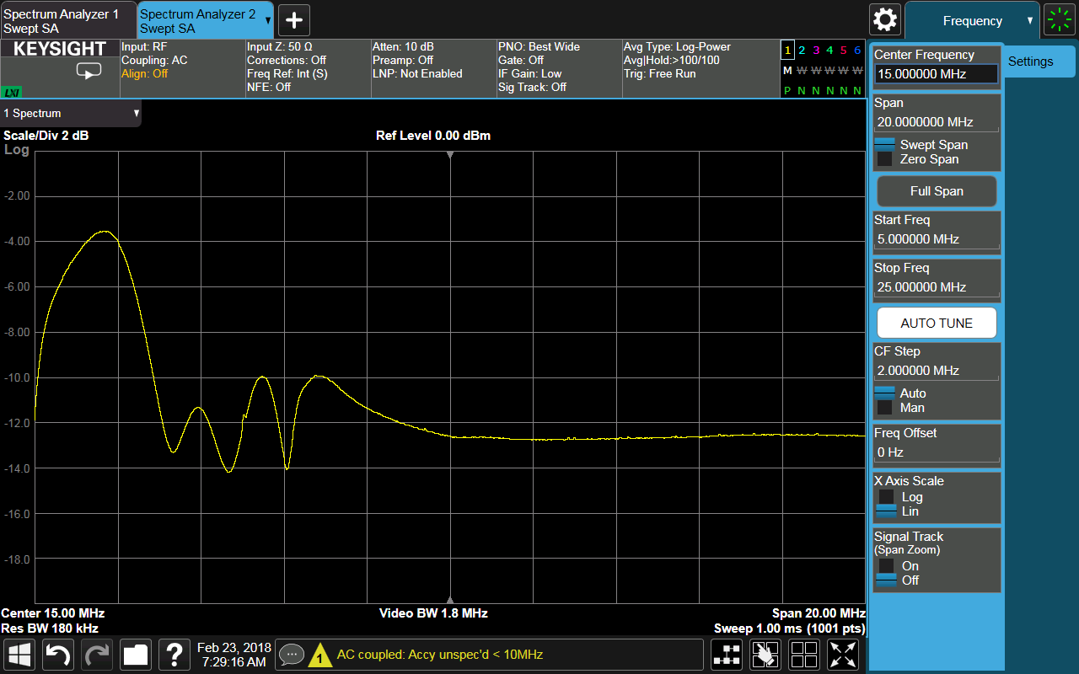Viewport: 1079px width, 674px height.
Task: Click Span 20.00 MHz annotation
Action: click(x=819, y=613)
